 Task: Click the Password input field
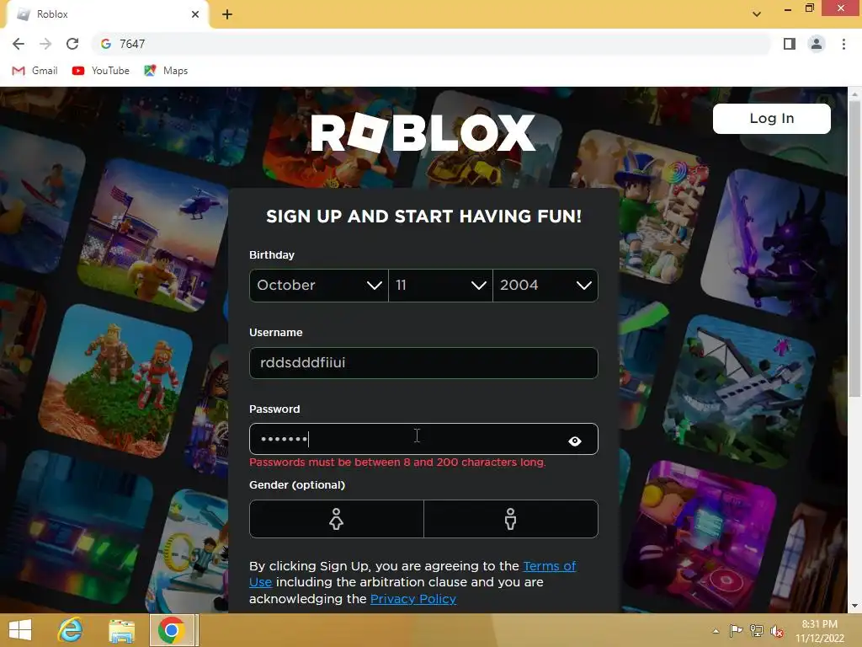pyautogui.click(x=423, y=439)
